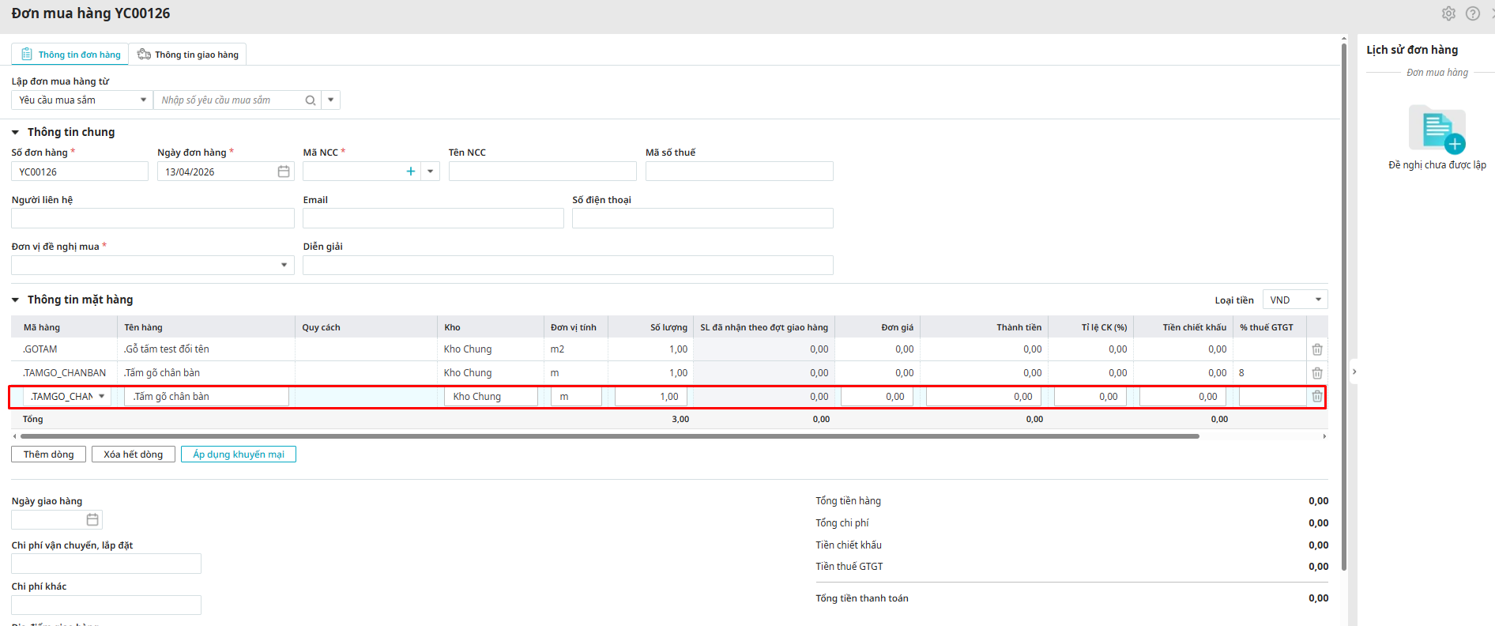This screenshot has height=626, width=1495.
Task: Open calendar for Ngày đơn hàng
Action: [x=284, y=172]
